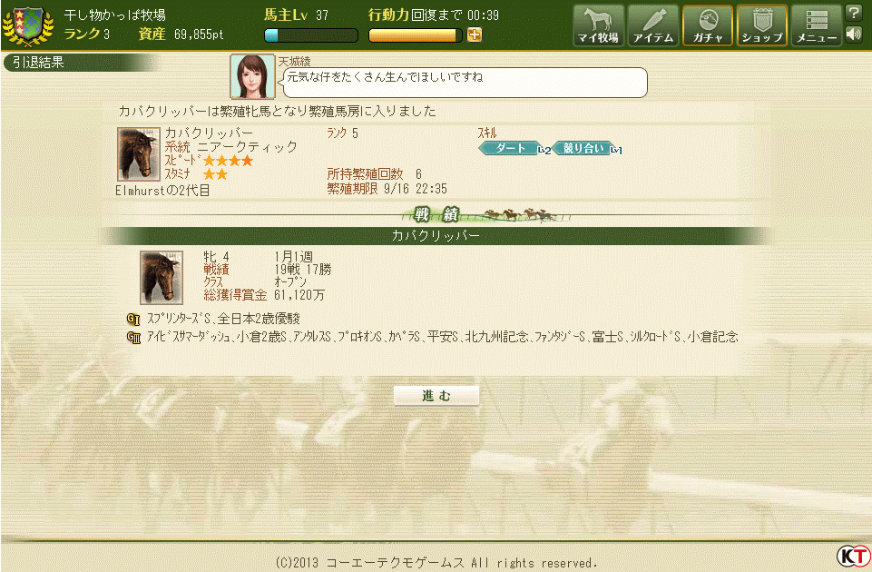Click the 天城綾 character portrait
The height and width of the screenshot is (572, 872).
click(x=252, y=76)
